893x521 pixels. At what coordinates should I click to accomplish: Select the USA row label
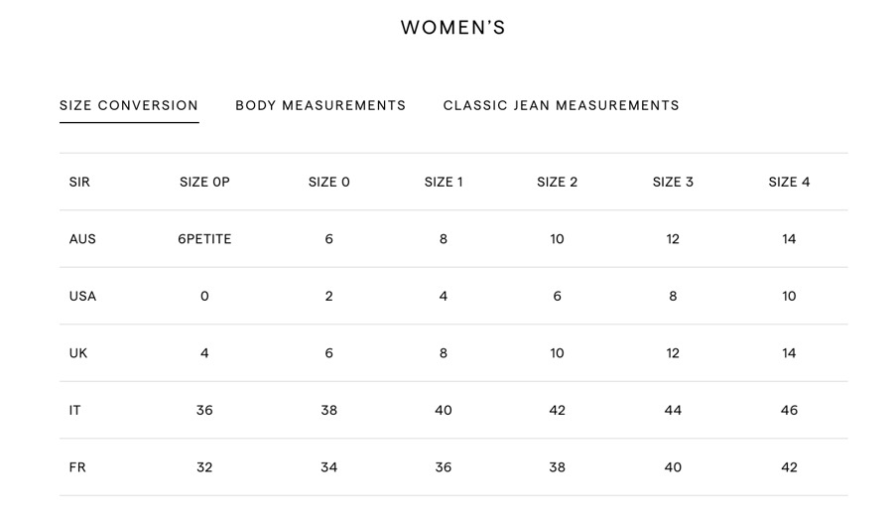(82, 296)
